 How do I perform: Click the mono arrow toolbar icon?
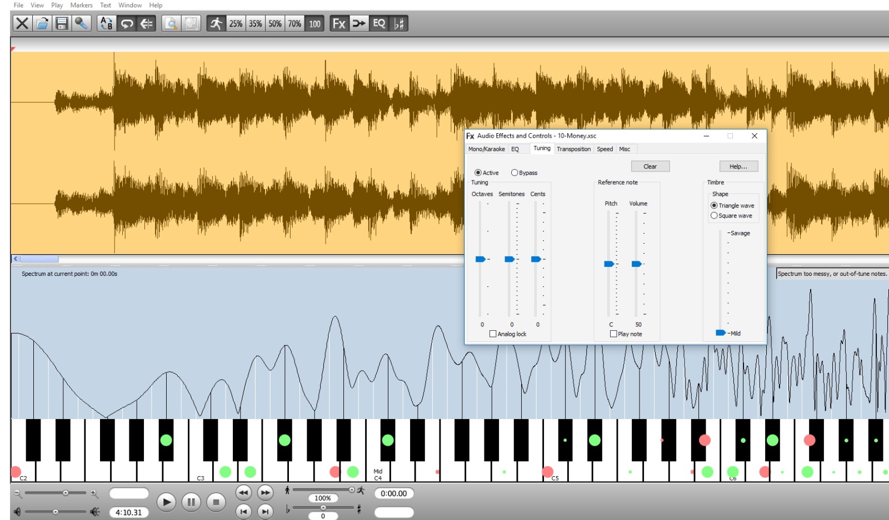[x=359, y=23]
